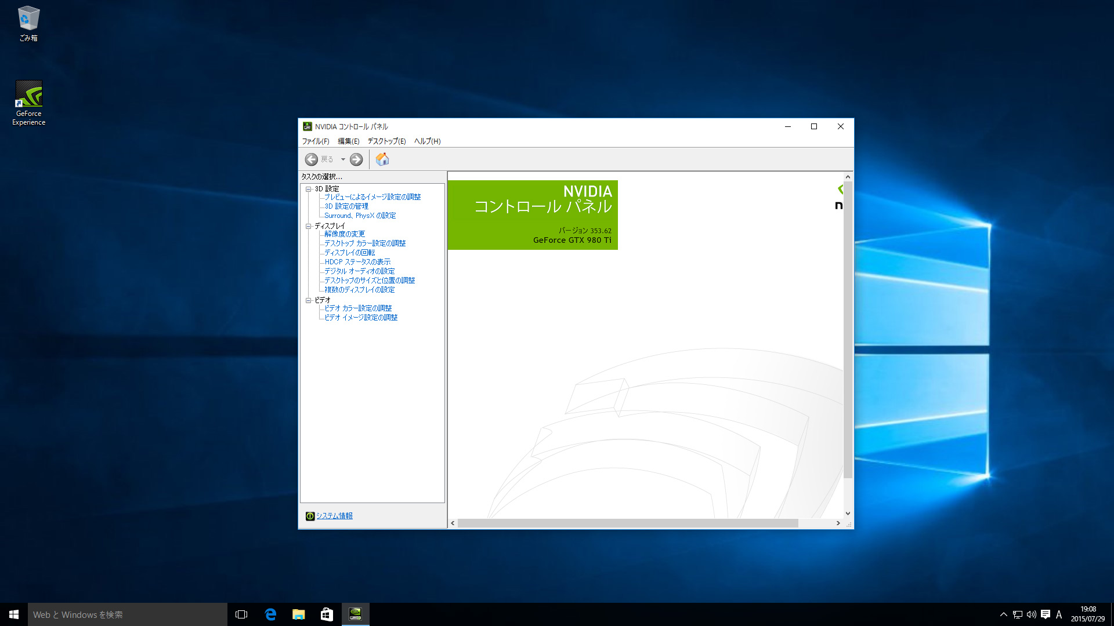Select デスクトップのサイズと位置の調整
Screen dimensions: 1114x626
coord(370,281)
